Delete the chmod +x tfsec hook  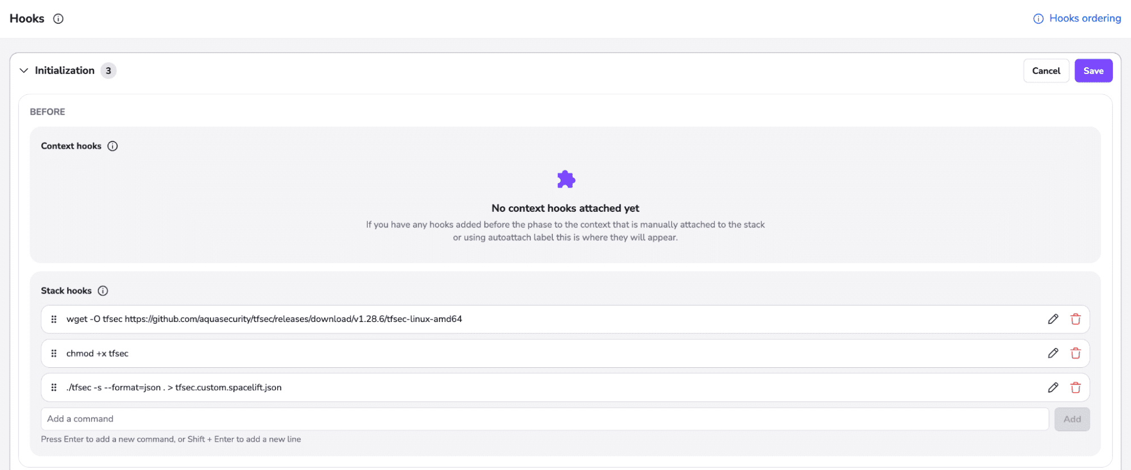[1076, 353]
